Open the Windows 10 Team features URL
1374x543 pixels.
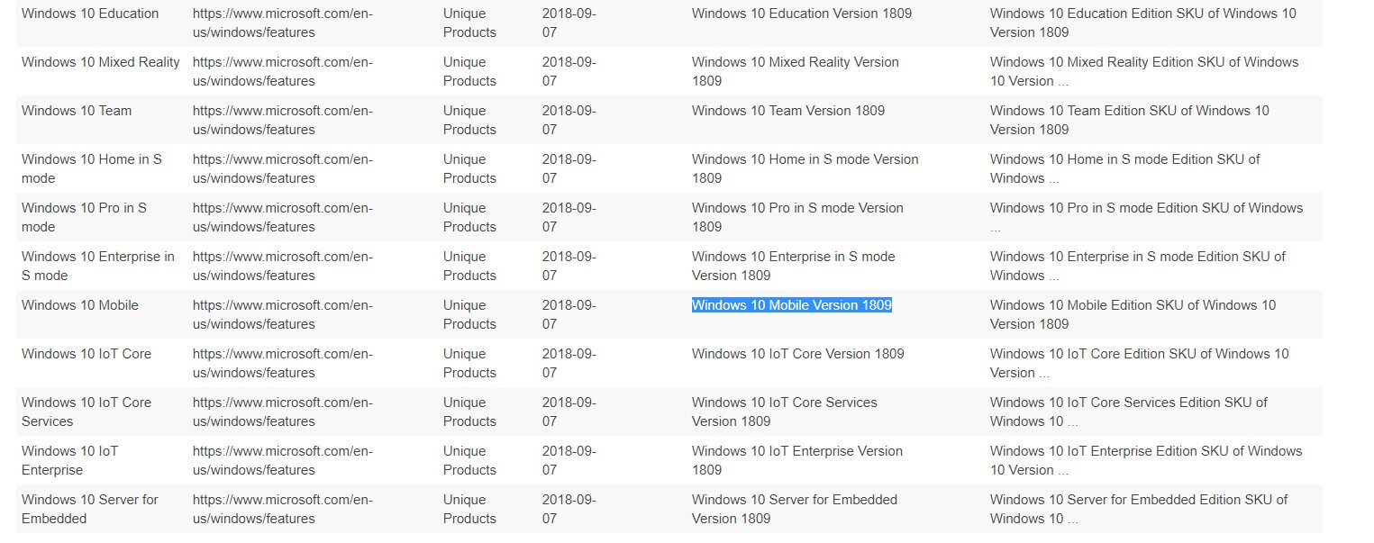[x=282, y=120]
